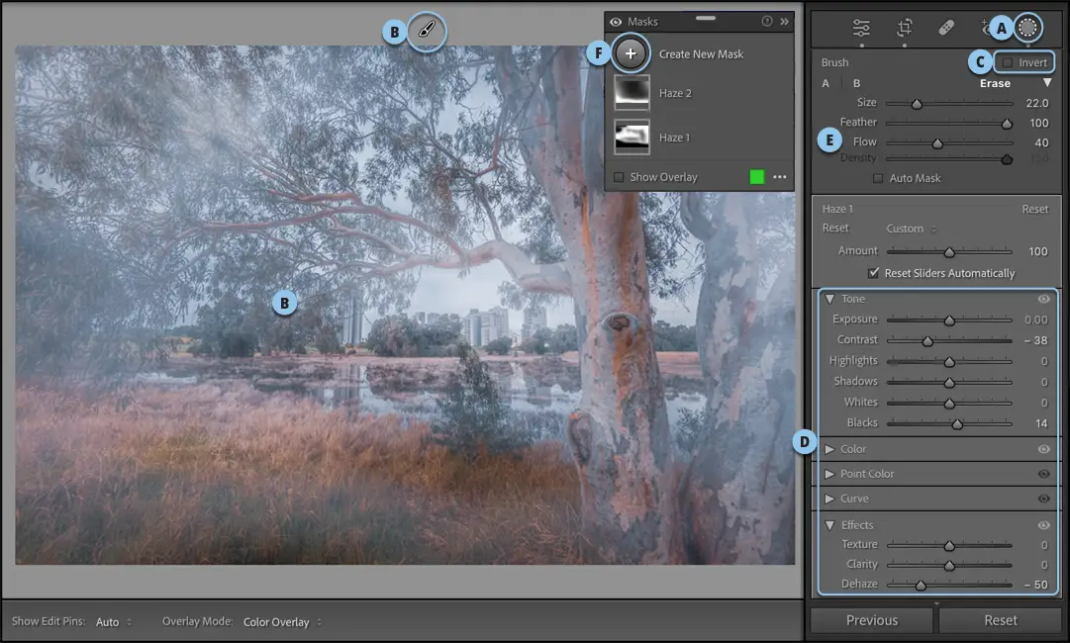Click the Blacks value 14
1070x643 pixels.
click(x=1041, y=423)
